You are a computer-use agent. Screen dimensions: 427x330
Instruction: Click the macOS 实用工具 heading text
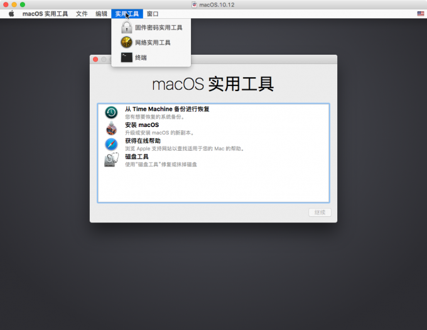click(213, 84)
